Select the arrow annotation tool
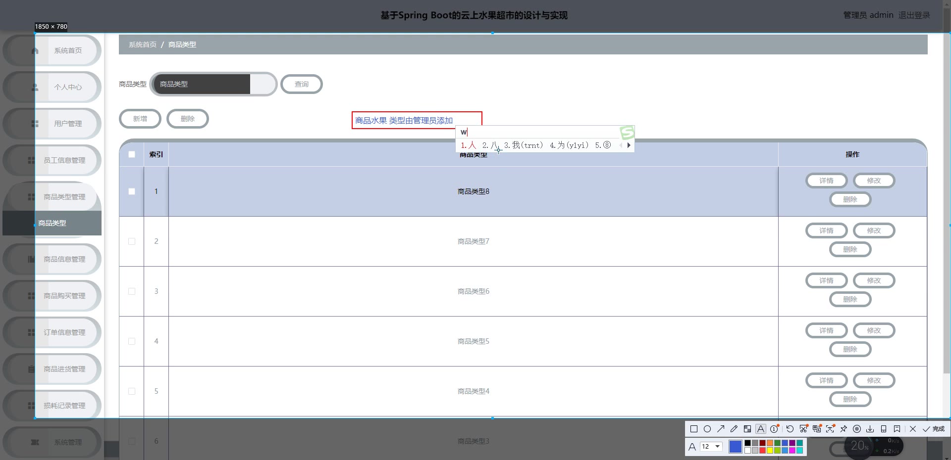 (721, 429)
